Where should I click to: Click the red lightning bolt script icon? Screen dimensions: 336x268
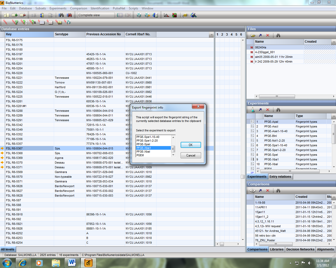coord(5,22)
